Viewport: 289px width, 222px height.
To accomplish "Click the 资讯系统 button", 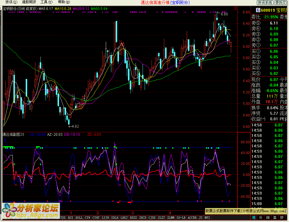I will pyautogui.click(x=265, y=2).
